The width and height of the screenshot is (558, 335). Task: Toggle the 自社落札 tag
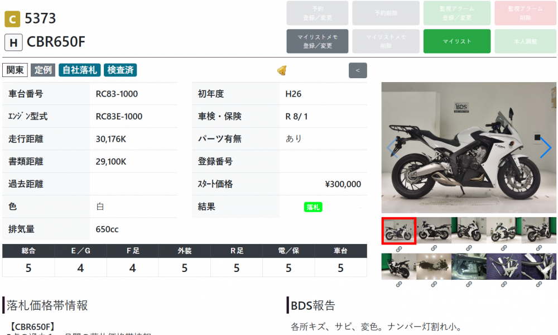(80, 70)
